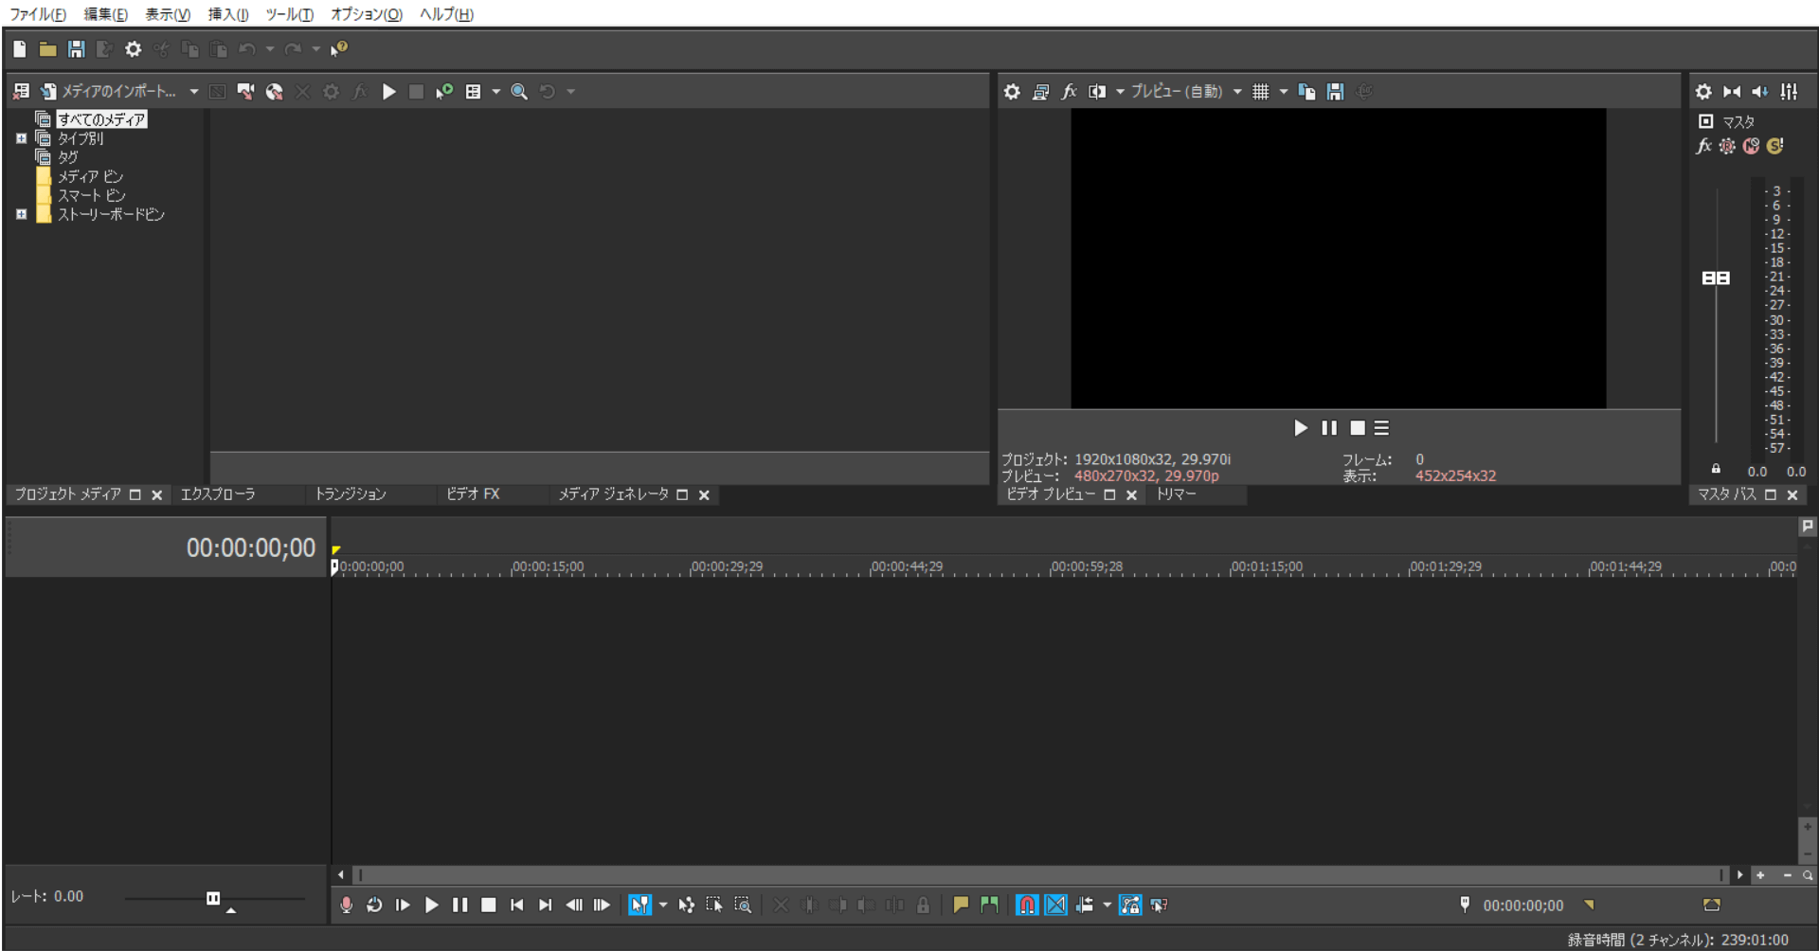Open the views dropdown arrow in Project Media
The width and height of the screenshot is (1819, 951).
tap(495, 92)
